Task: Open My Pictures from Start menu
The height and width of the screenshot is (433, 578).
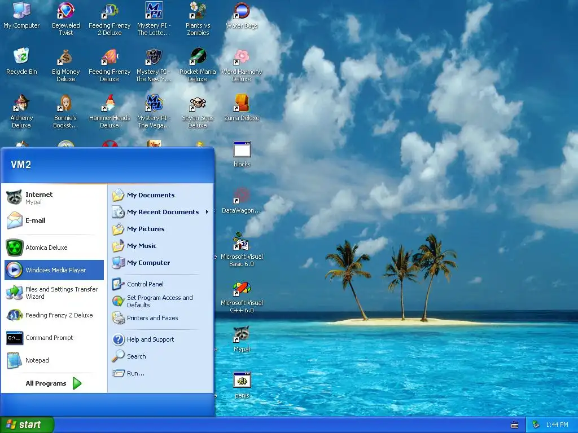Action: (161, 229)
